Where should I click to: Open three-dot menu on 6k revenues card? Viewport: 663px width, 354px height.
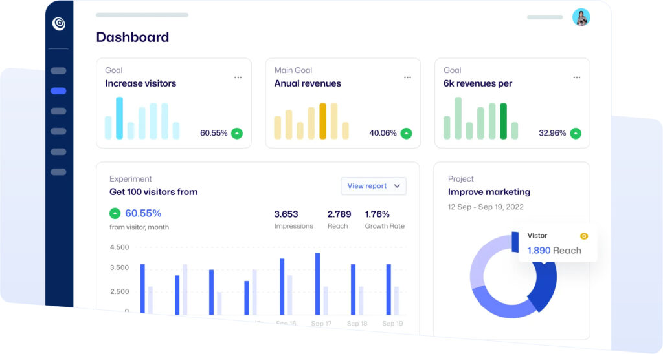point(577,78)
